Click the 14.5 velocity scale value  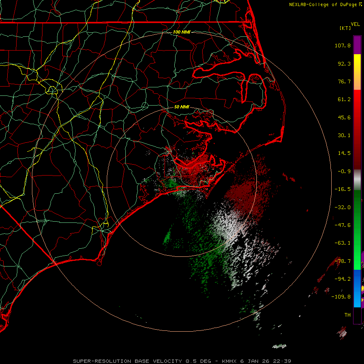(x=344, y=153)
